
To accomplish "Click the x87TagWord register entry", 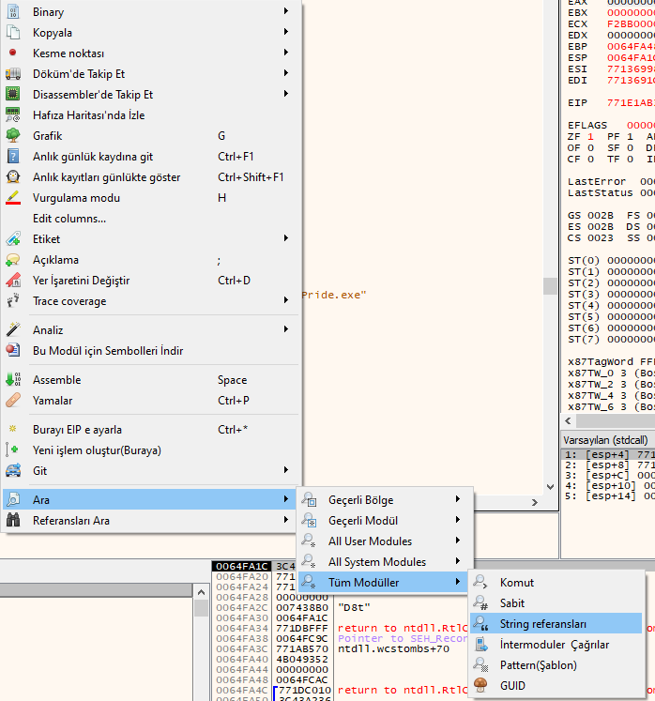I will [x=611, y=361].
